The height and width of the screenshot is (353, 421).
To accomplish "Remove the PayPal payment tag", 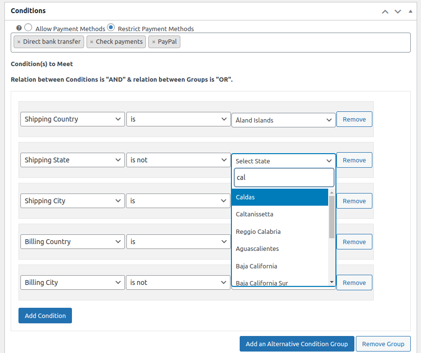I will coord(154,42).
